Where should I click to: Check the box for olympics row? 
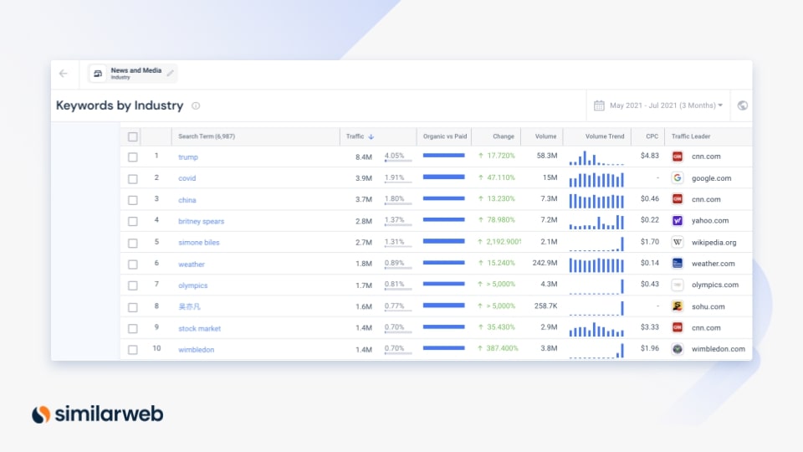(133, 285)
